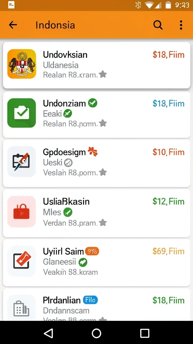Viewport: 193px width, 344px height.
Task: Click the green verified badge beside Undonziam
Action: coord(92,103)
